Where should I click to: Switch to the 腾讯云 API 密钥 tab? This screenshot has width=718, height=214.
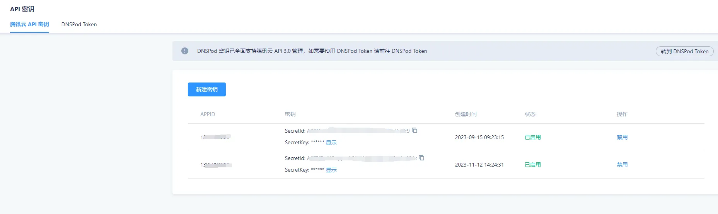coord(29,24)
